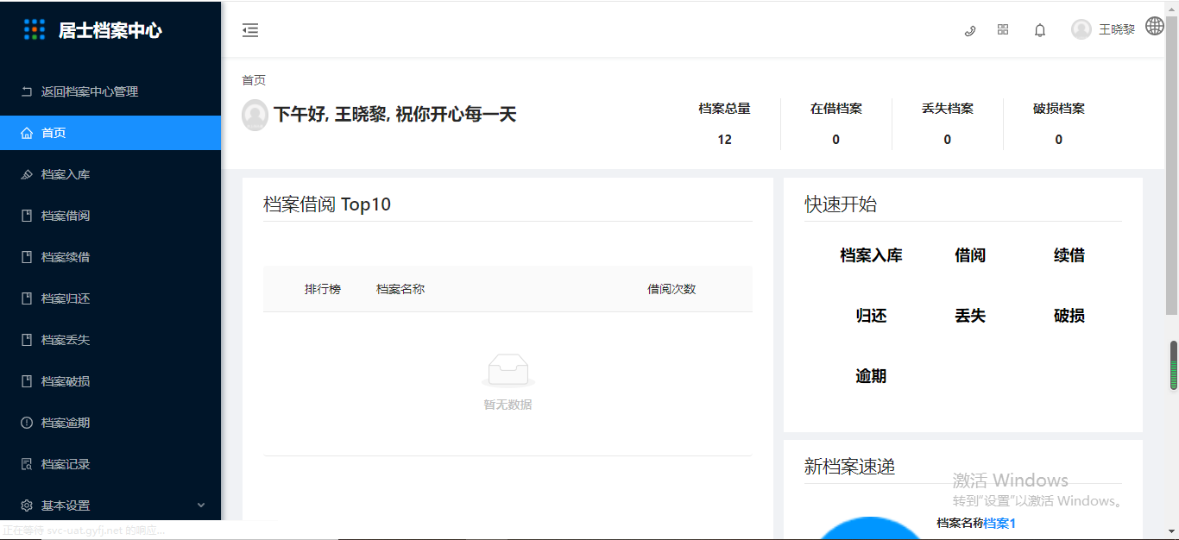Click the 档案总量 statistic label
The image size is (1179, 540).
point(724,109)
